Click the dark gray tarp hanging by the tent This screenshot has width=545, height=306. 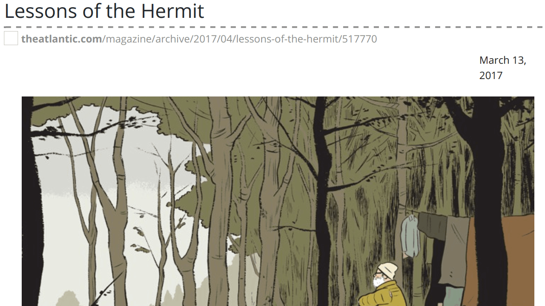pyautogui.click(x=431, y=225)
